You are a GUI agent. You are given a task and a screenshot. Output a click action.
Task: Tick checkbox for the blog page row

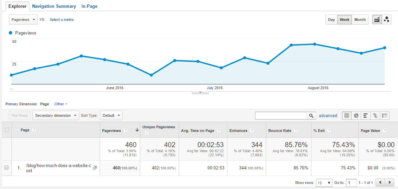tap(6, 168)
